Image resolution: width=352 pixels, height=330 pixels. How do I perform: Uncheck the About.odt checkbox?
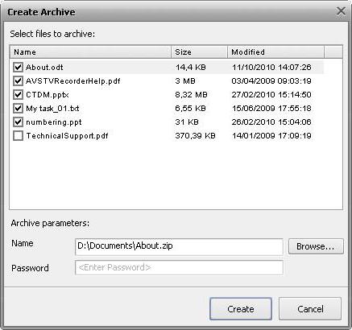(18, 67)
